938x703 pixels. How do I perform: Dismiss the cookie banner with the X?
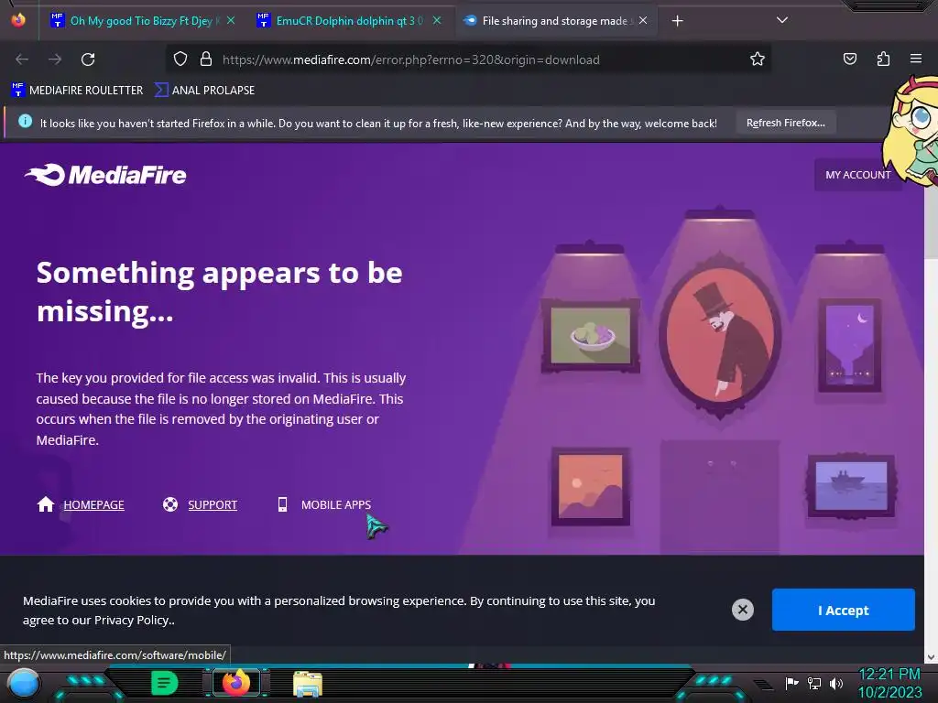[742, 610]
